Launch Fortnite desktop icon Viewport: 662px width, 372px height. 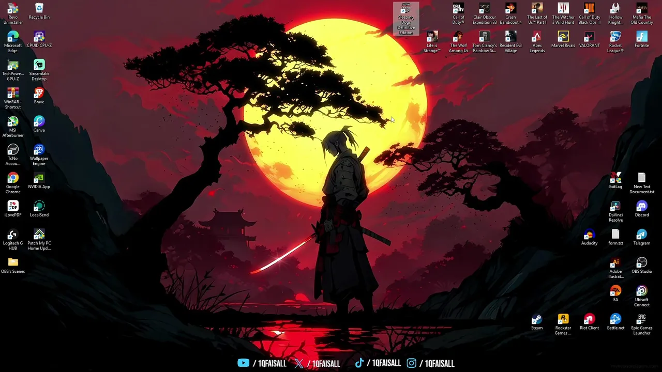(x=642, y=39)
